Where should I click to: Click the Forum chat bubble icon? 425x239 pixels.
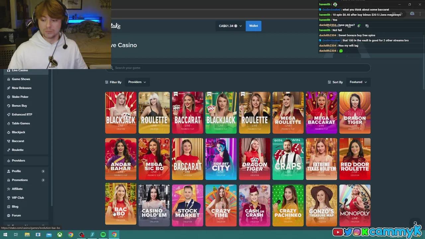click(9, 215)
